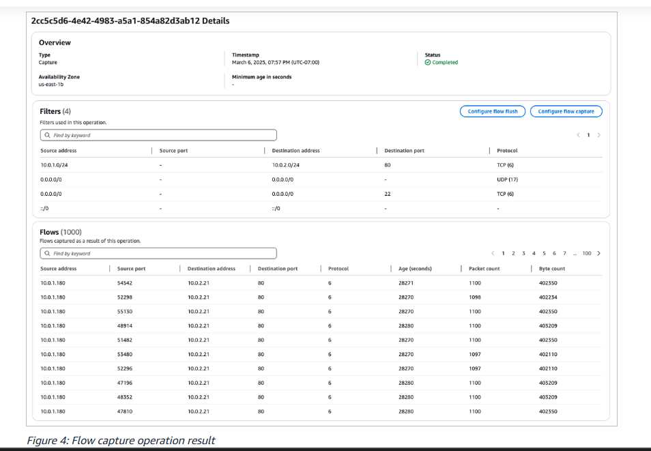
Task: Select page 5 in Flows pagination
Action: point(544,253)
